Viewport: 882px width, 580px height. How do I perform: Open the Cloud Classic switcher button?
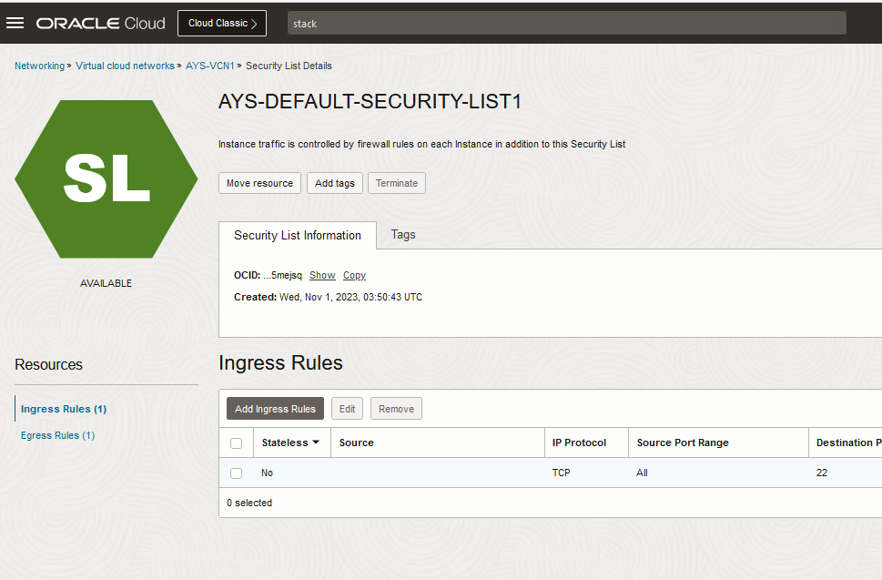click(222, 23)
